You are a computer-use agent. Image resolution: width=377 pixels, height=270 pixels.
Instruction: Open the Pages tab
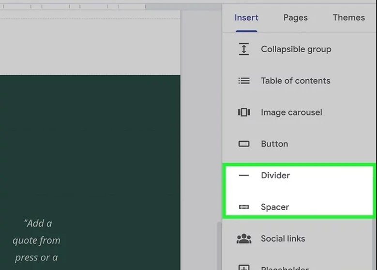point(295,18)
